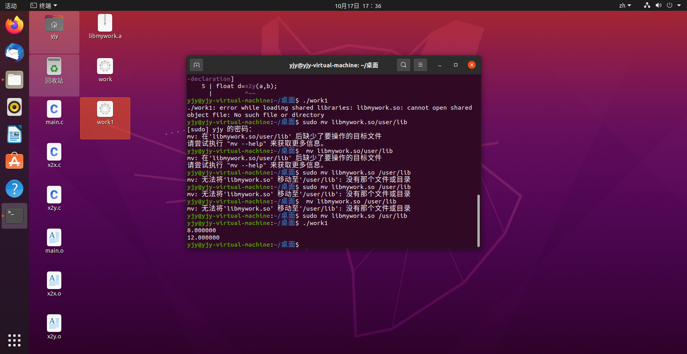The image size is (687, 354).
Task: Click the final terminal prompt line
Action: click(243, 245)
